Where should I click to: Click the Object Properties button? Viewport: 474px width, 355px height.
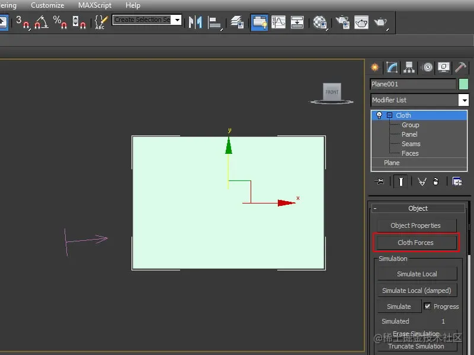(417, 225)
